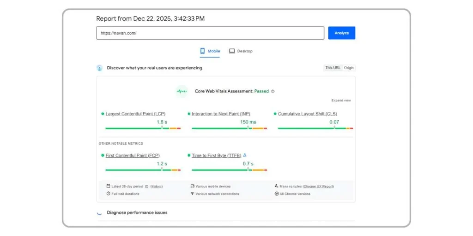Screen dimensions: 473x236
Task: Click the 0.07 CLS value
Action: (334, 122)
